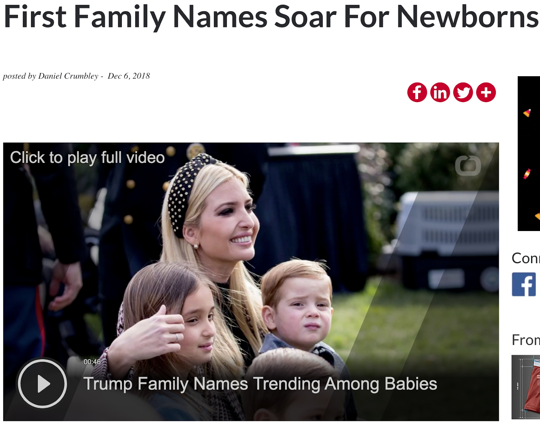Play the Trump Family Names video
Screen dimensions: 540x428
pos(43,383)
